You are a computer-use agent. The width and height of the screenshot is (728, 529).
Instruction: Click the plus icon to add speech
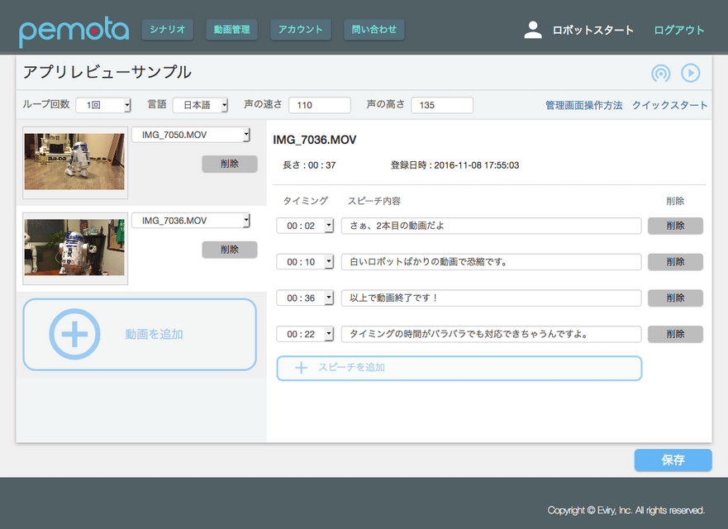[x=301, y=368]
